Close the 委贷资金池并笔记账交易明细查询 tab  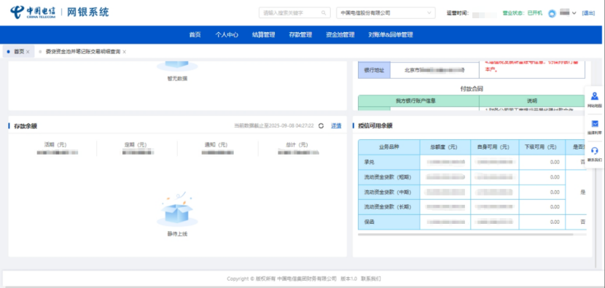[x=124, y=52]
